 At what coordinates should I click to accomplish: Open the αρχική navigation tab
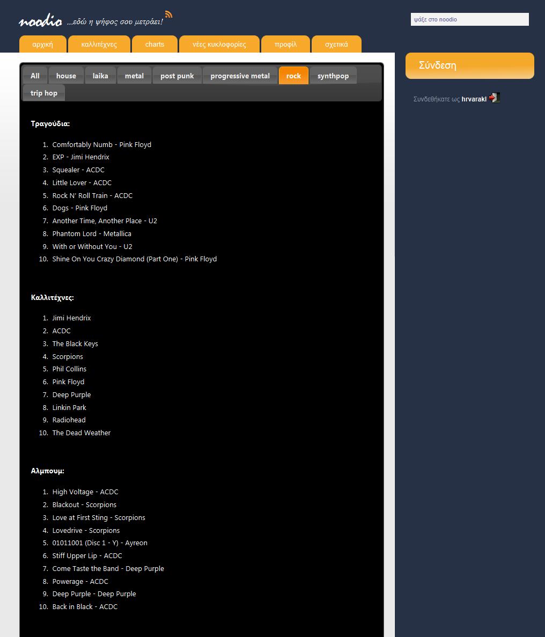(x=42, y=45)
